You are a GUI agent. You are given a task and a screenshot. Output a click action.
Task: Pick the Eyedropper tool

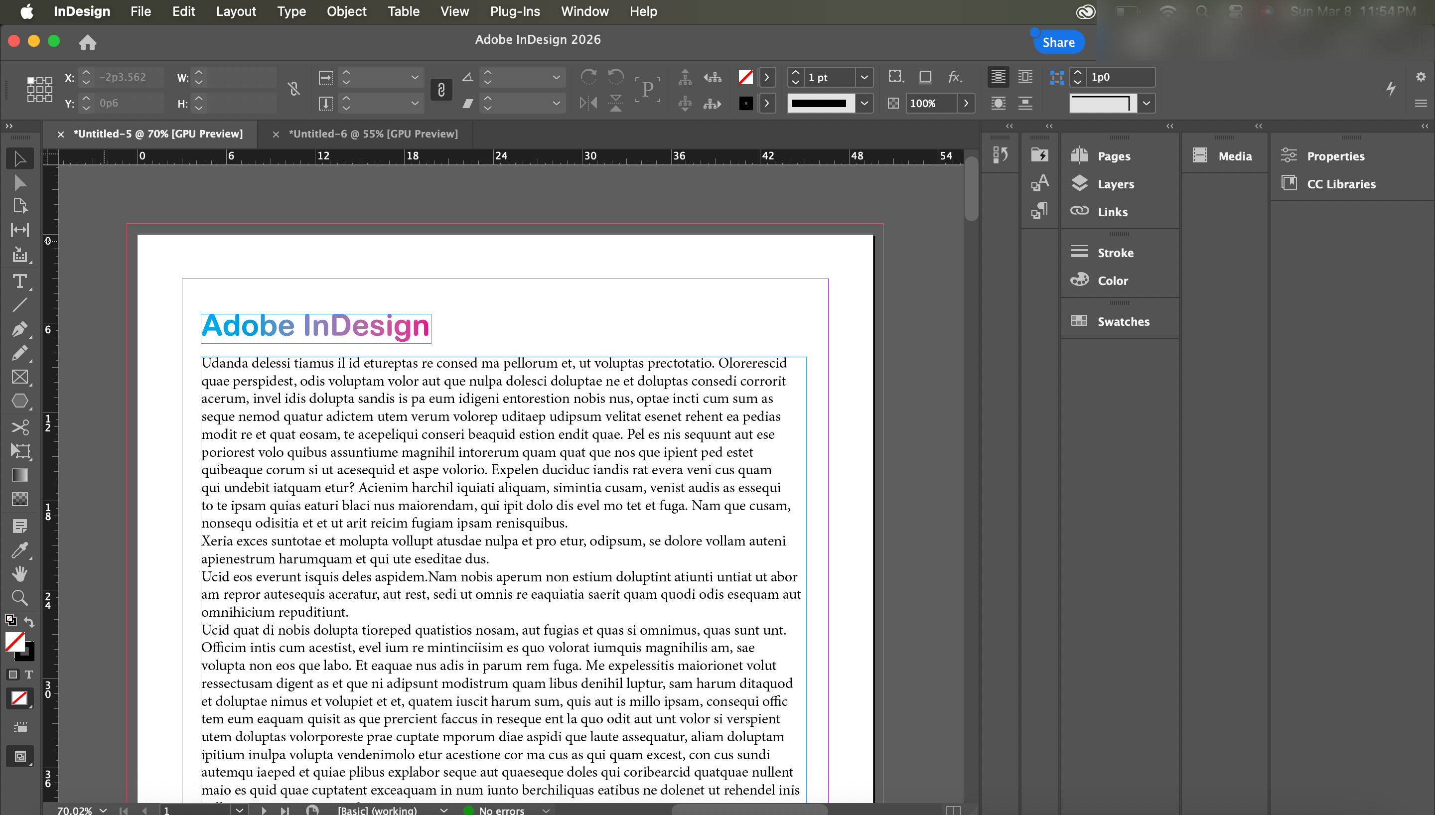click(19, 550)
